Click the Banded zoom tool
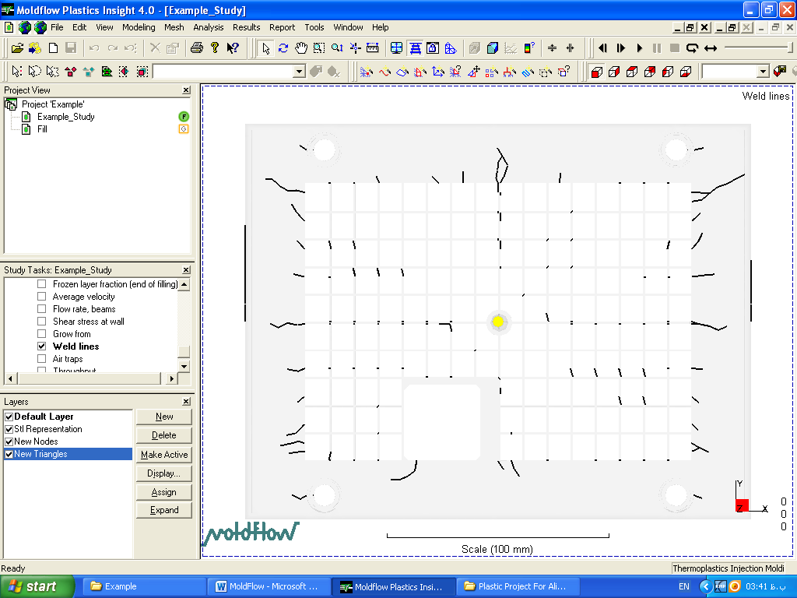The image size is (797, 598). point(319,48)
